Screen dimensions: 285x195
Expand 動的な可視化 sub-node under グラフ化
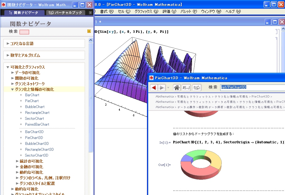17,172
